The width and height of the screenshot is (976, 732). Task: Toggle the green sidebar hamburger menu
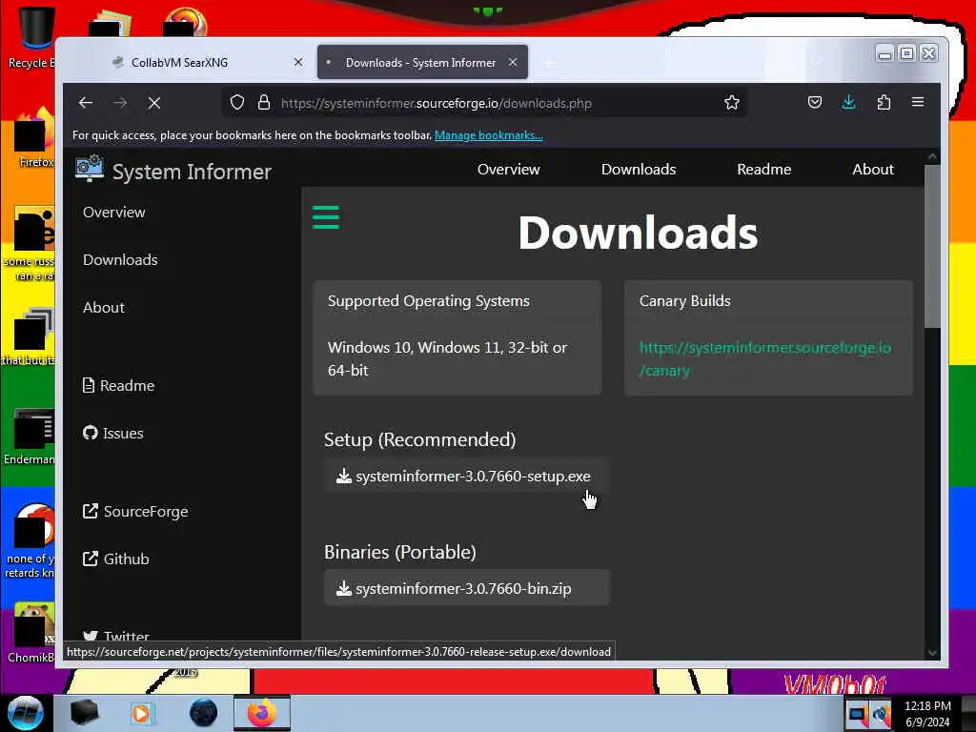coord(326,217)
